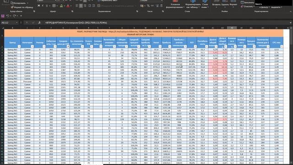This screenshot has height=165, width=293.
Task: Center text horizontally in the ribbon
Action: pyautogui.click(x=81, y=6)
